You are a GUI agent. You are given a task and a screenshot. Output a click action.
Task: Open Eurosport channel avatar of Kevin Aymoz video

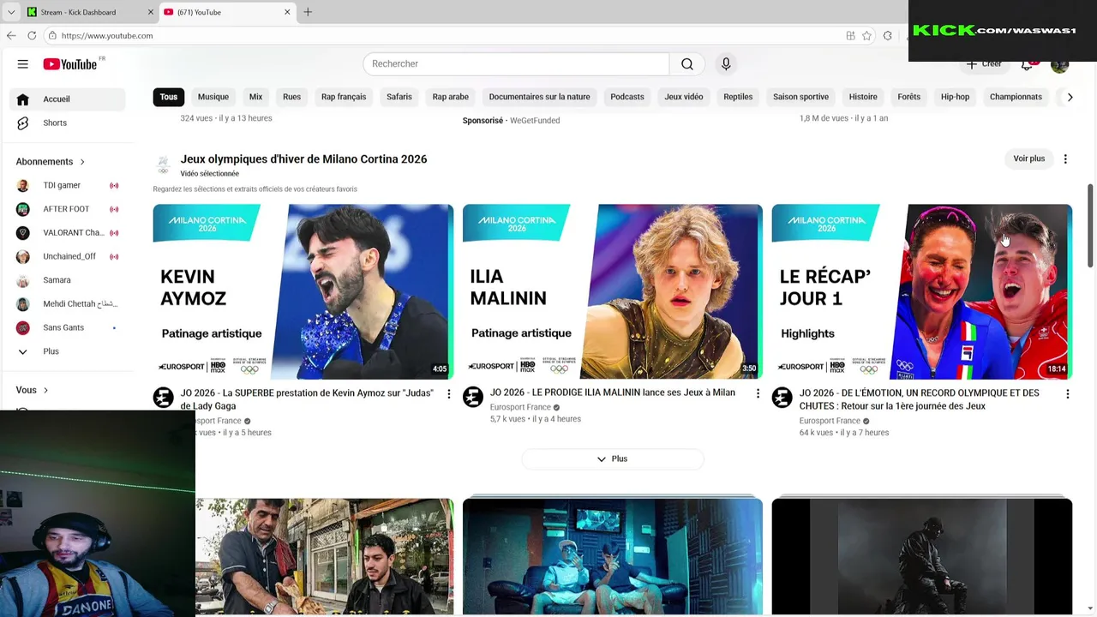[x=163, y=397]
